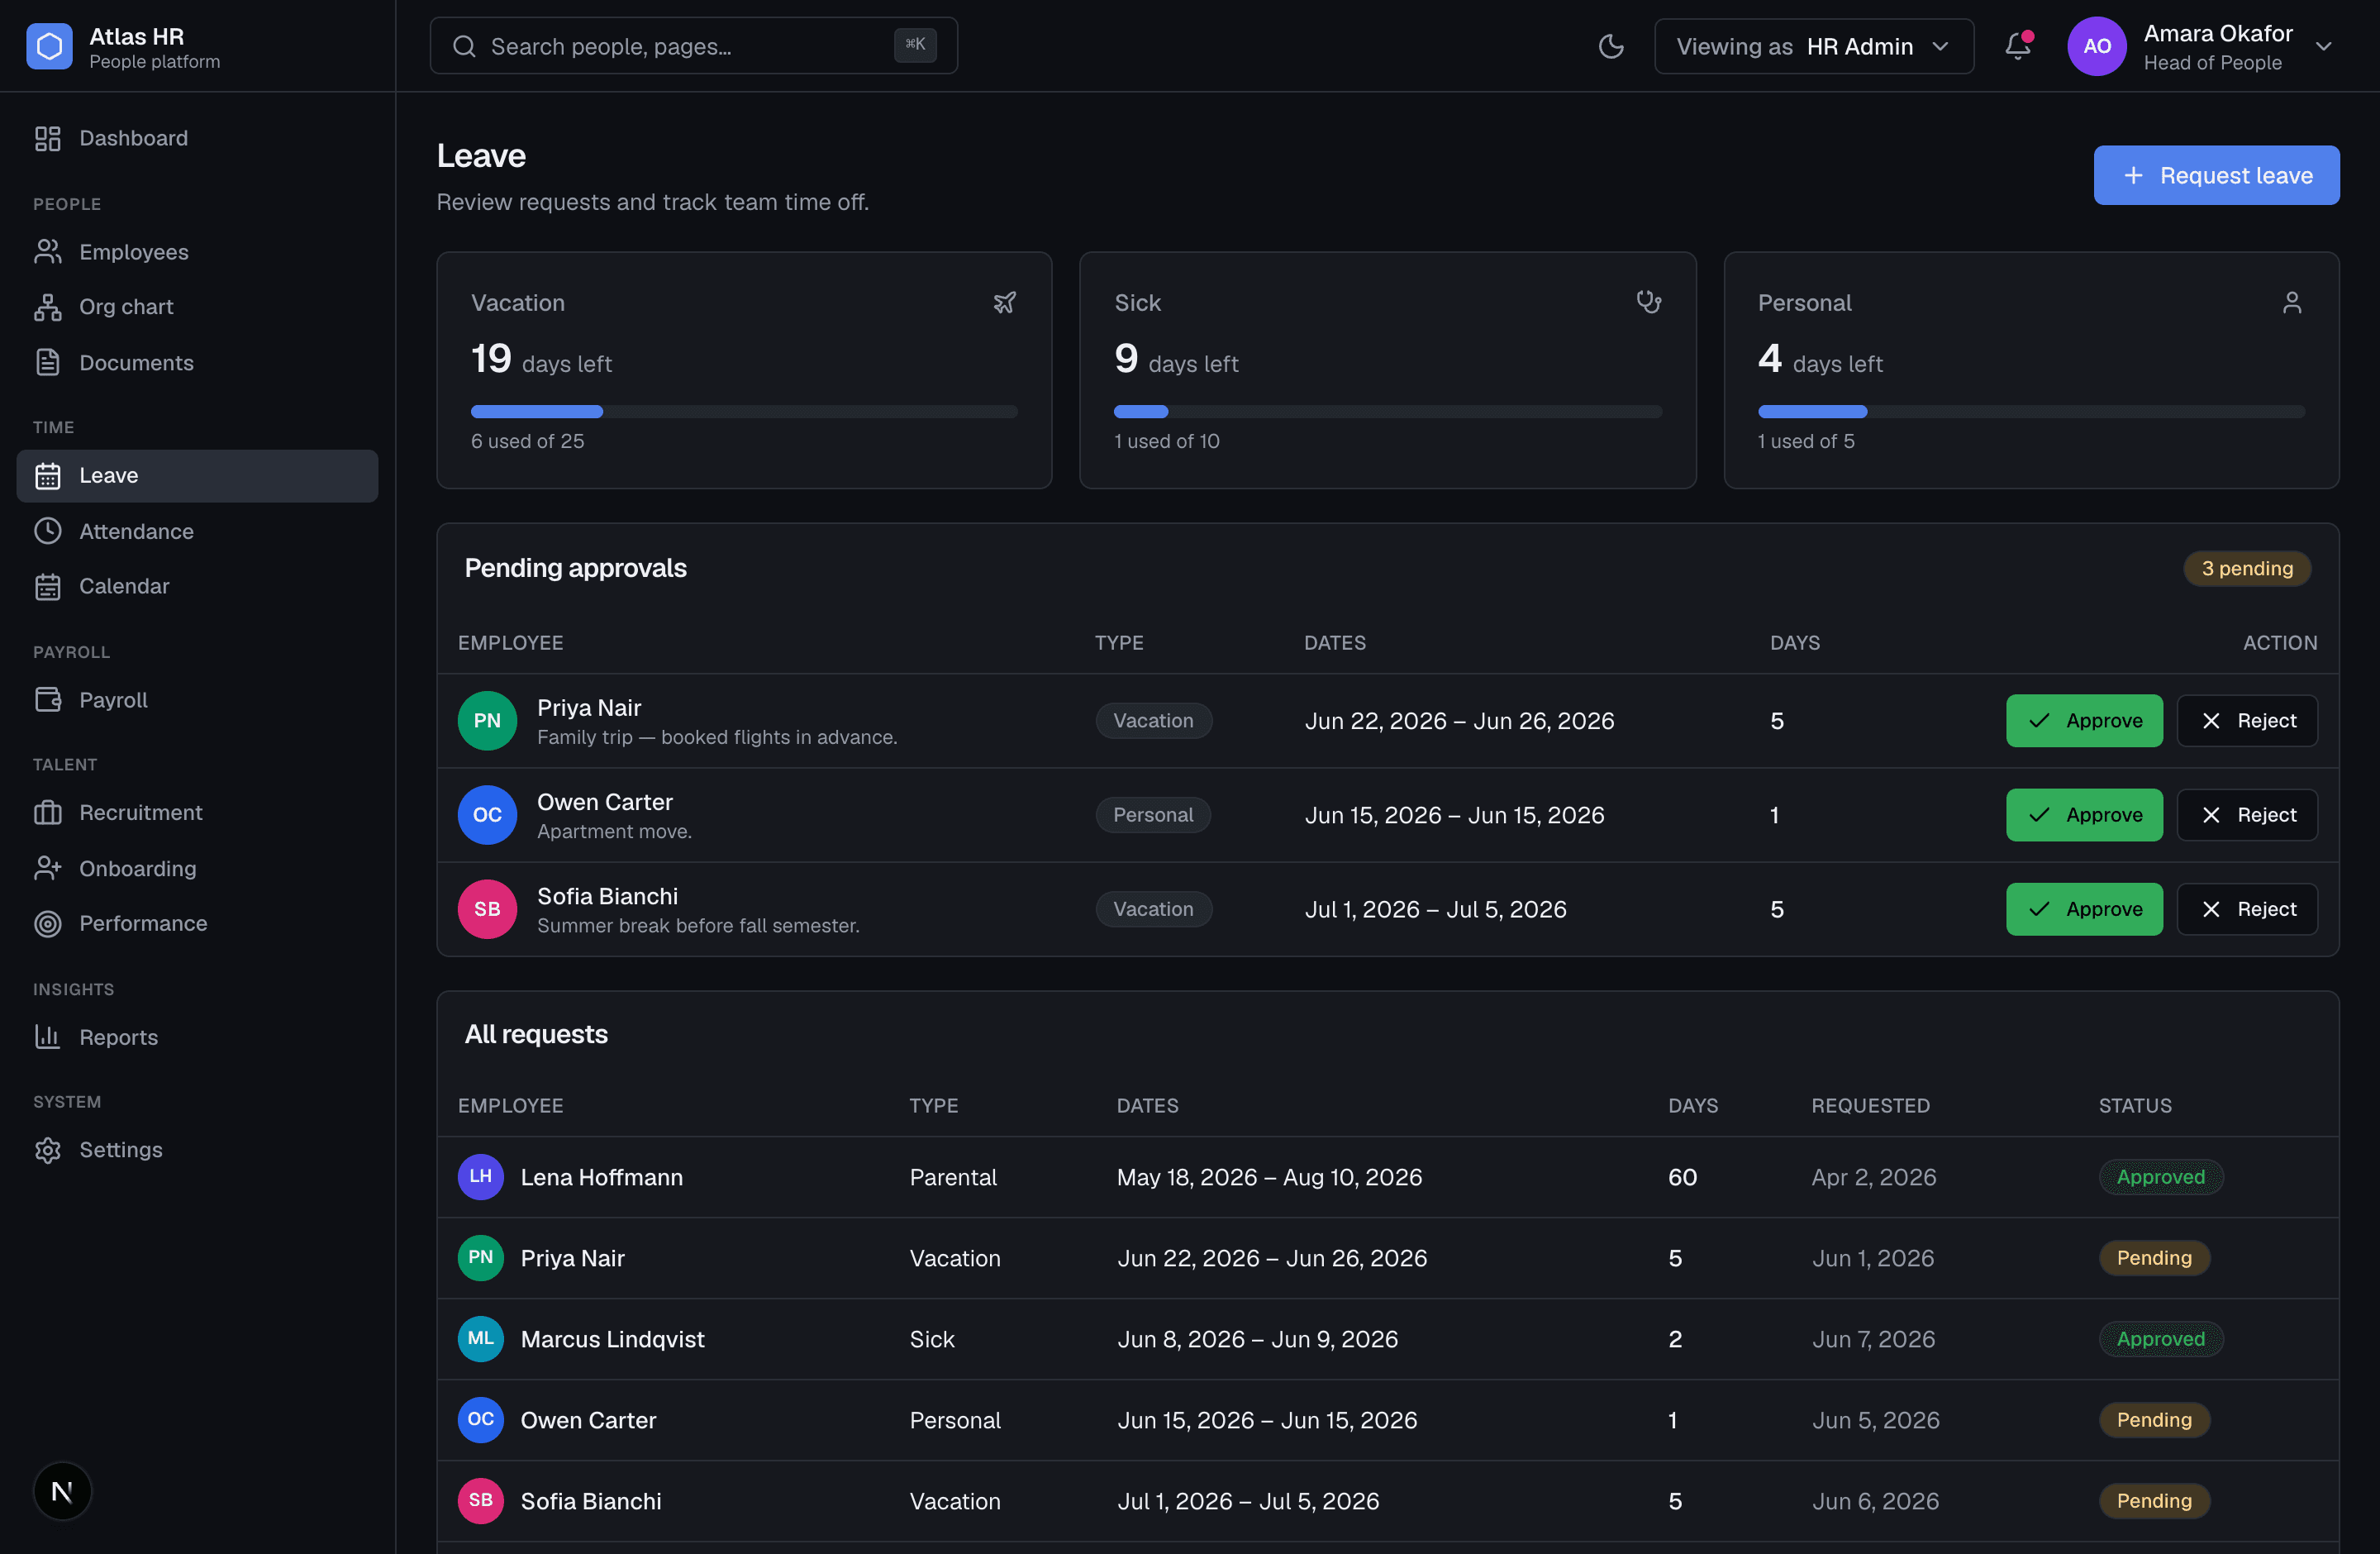Image resolution: width=2380 pixels, height=1554 pixels.
Task: Approve Owen Carter's personal leave
Action: (2084, 815)
